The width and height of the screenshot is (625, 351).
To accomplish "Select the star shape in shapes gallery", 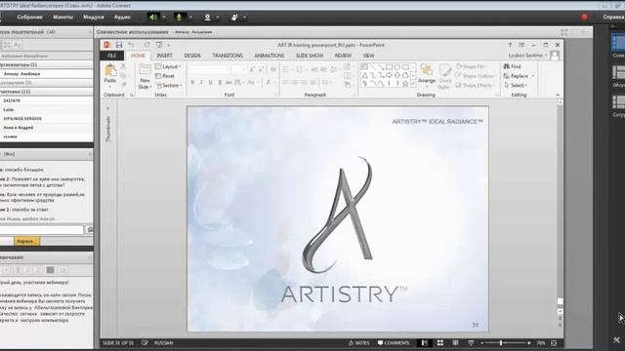I will (405, 84).
